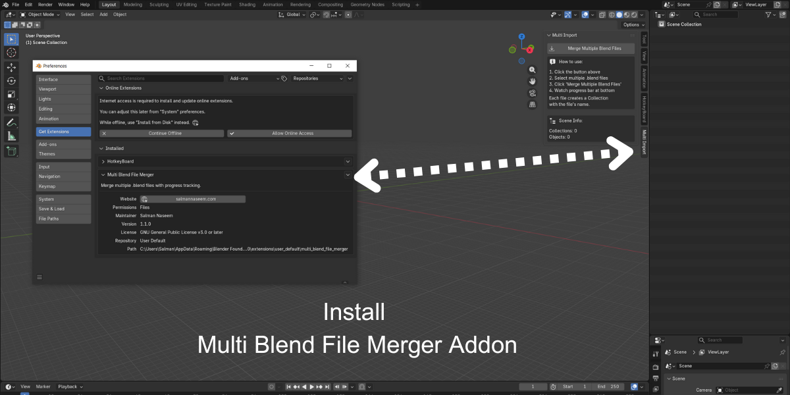Select the Scale tool

coord(11,94)
